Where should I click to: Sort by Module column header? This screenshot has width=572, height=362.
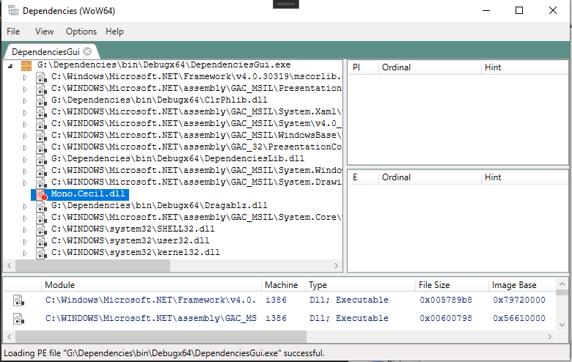tap(151, 285)
